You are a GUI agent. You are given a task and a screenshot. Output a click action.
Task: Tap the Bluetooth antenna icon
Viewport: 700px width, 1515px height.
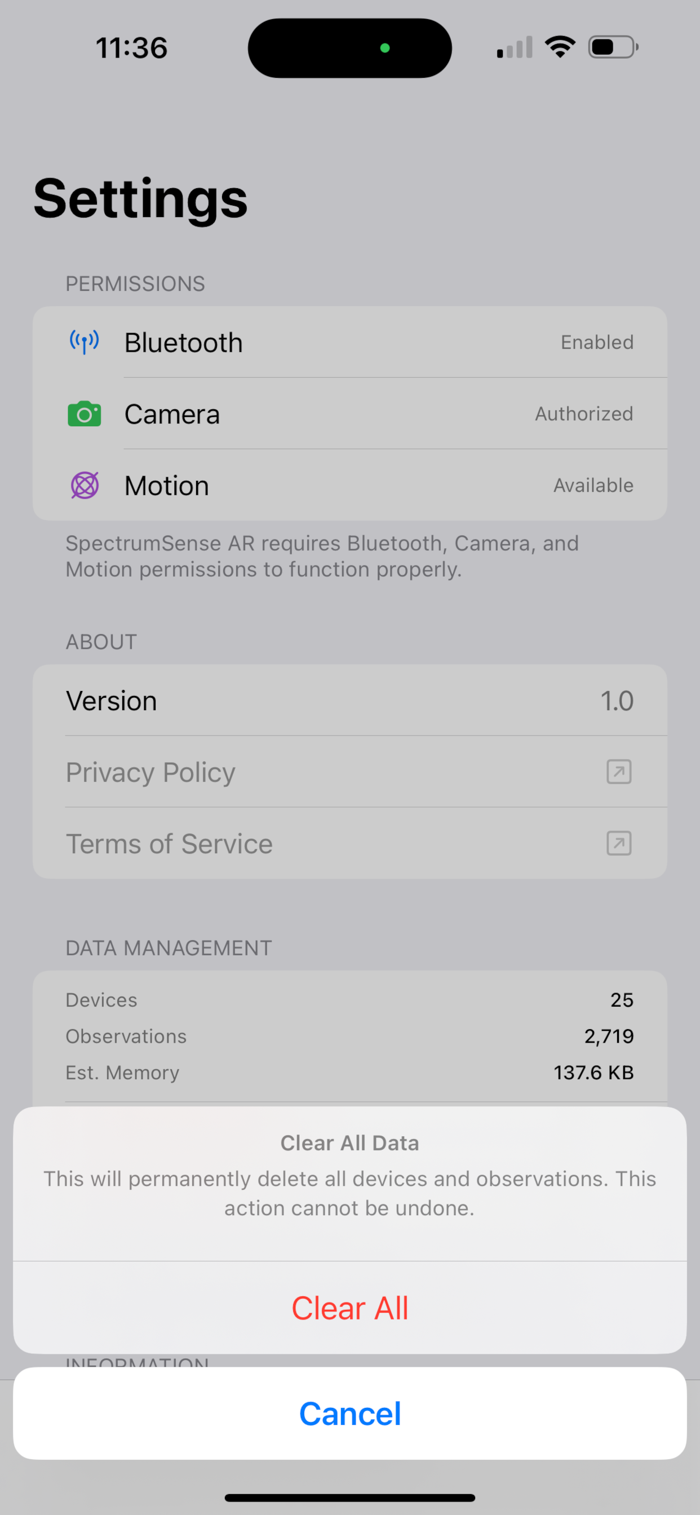tap(84, 342)
